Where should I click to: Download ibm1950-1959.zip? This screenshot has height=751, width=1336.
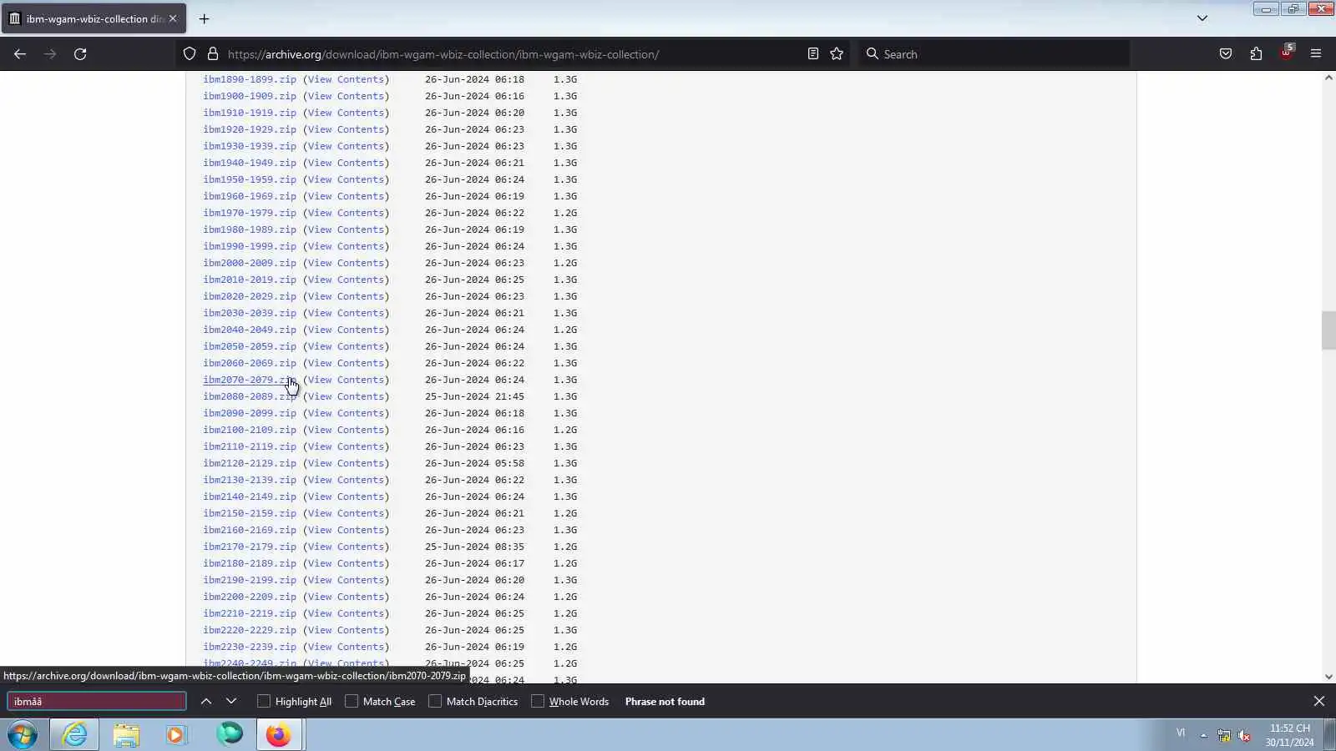coord(250,179)
